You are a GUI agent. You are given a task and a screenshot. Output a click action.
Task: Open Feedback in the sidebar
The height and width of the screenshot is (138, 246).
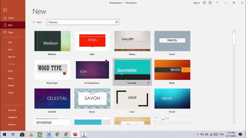coord(13,117)
